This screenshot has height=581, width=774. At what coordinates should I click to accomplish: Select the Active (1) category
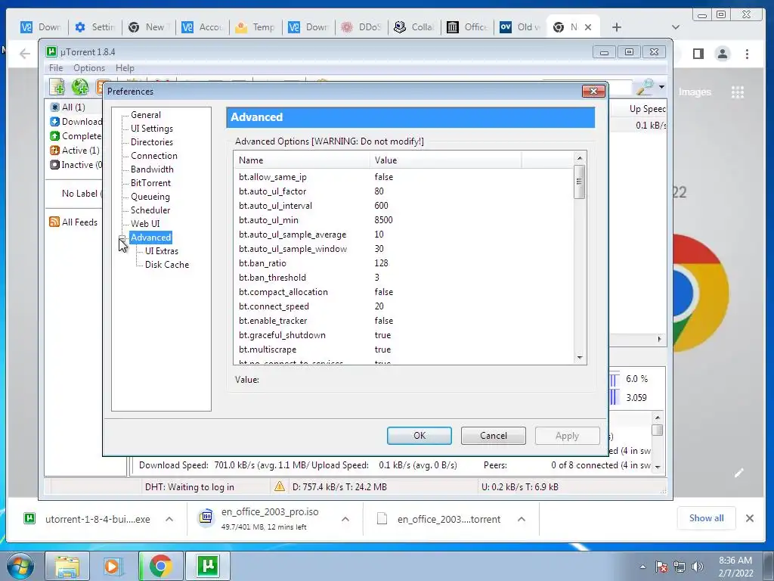click(x=75, y=151)
